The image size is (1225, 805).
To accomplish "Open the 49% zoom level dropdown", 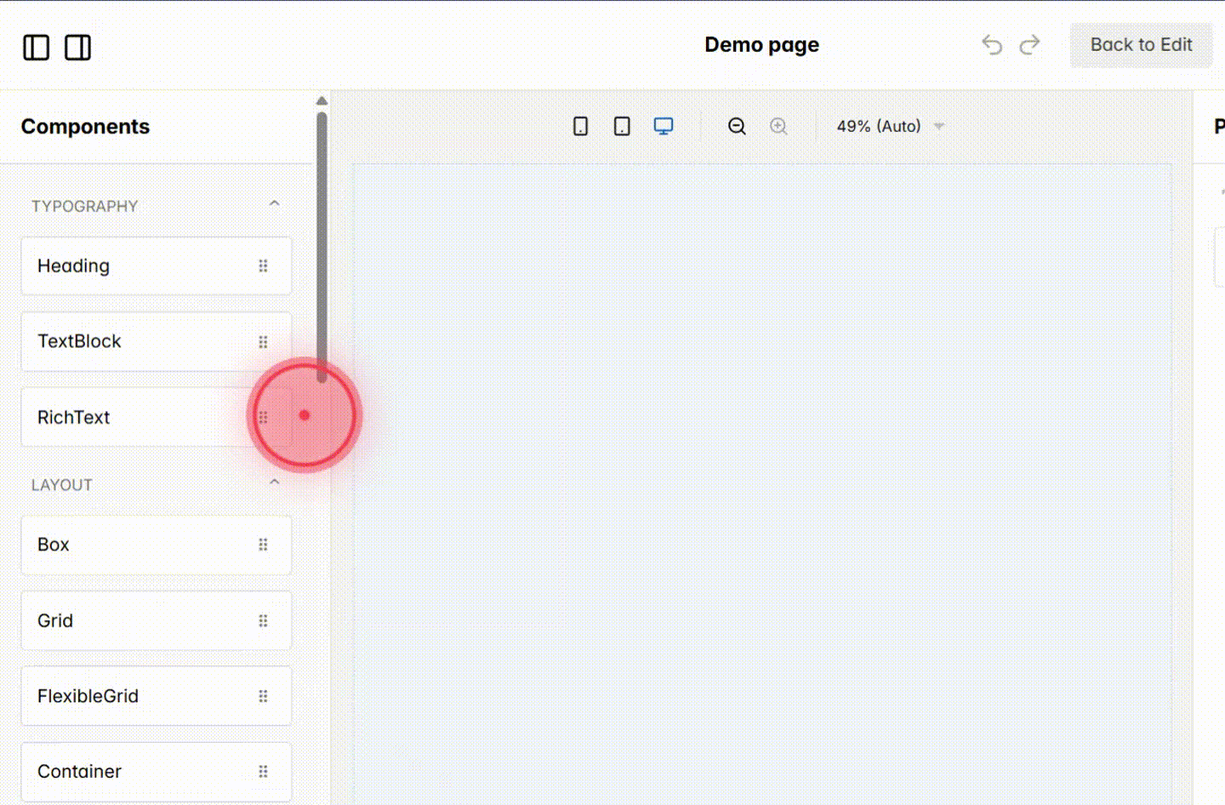I will tap(889, 126).
